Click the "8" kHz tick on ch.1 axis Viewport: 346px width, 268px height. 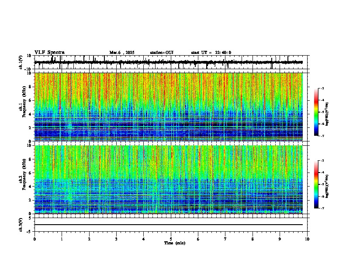(x=30, y=87)
